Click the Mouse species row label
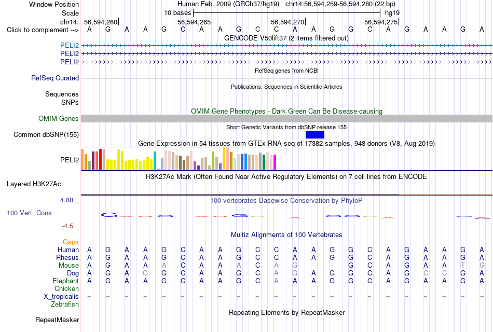Image resolution: width=493 pixels, height=332 pixels. point(69,266)
